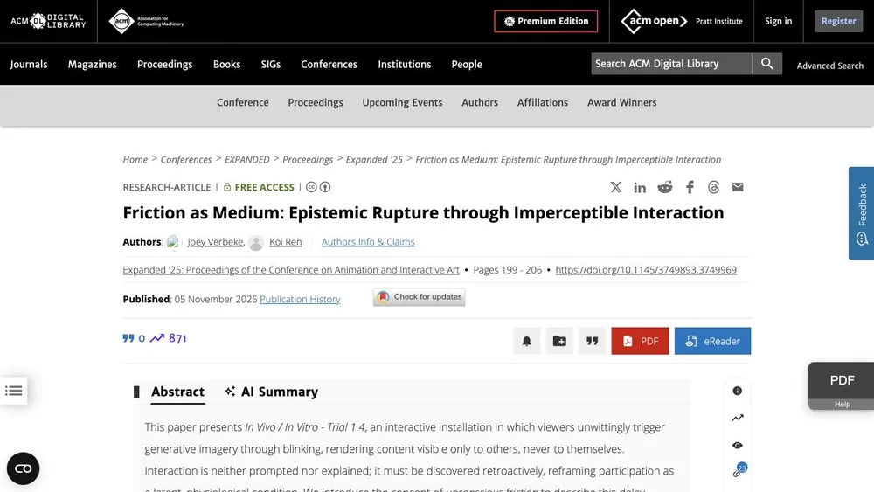Open the Creative Commons license icon
Viewport: 874px width, 492px height.
point(311,187)
